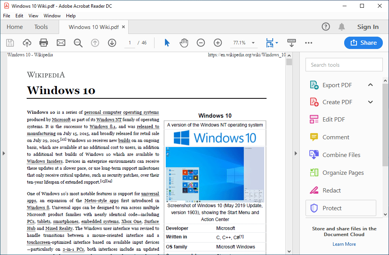Open the Protect tool
Screen dimensions: 389x255
pyautogui.click(x=335, y=208)
